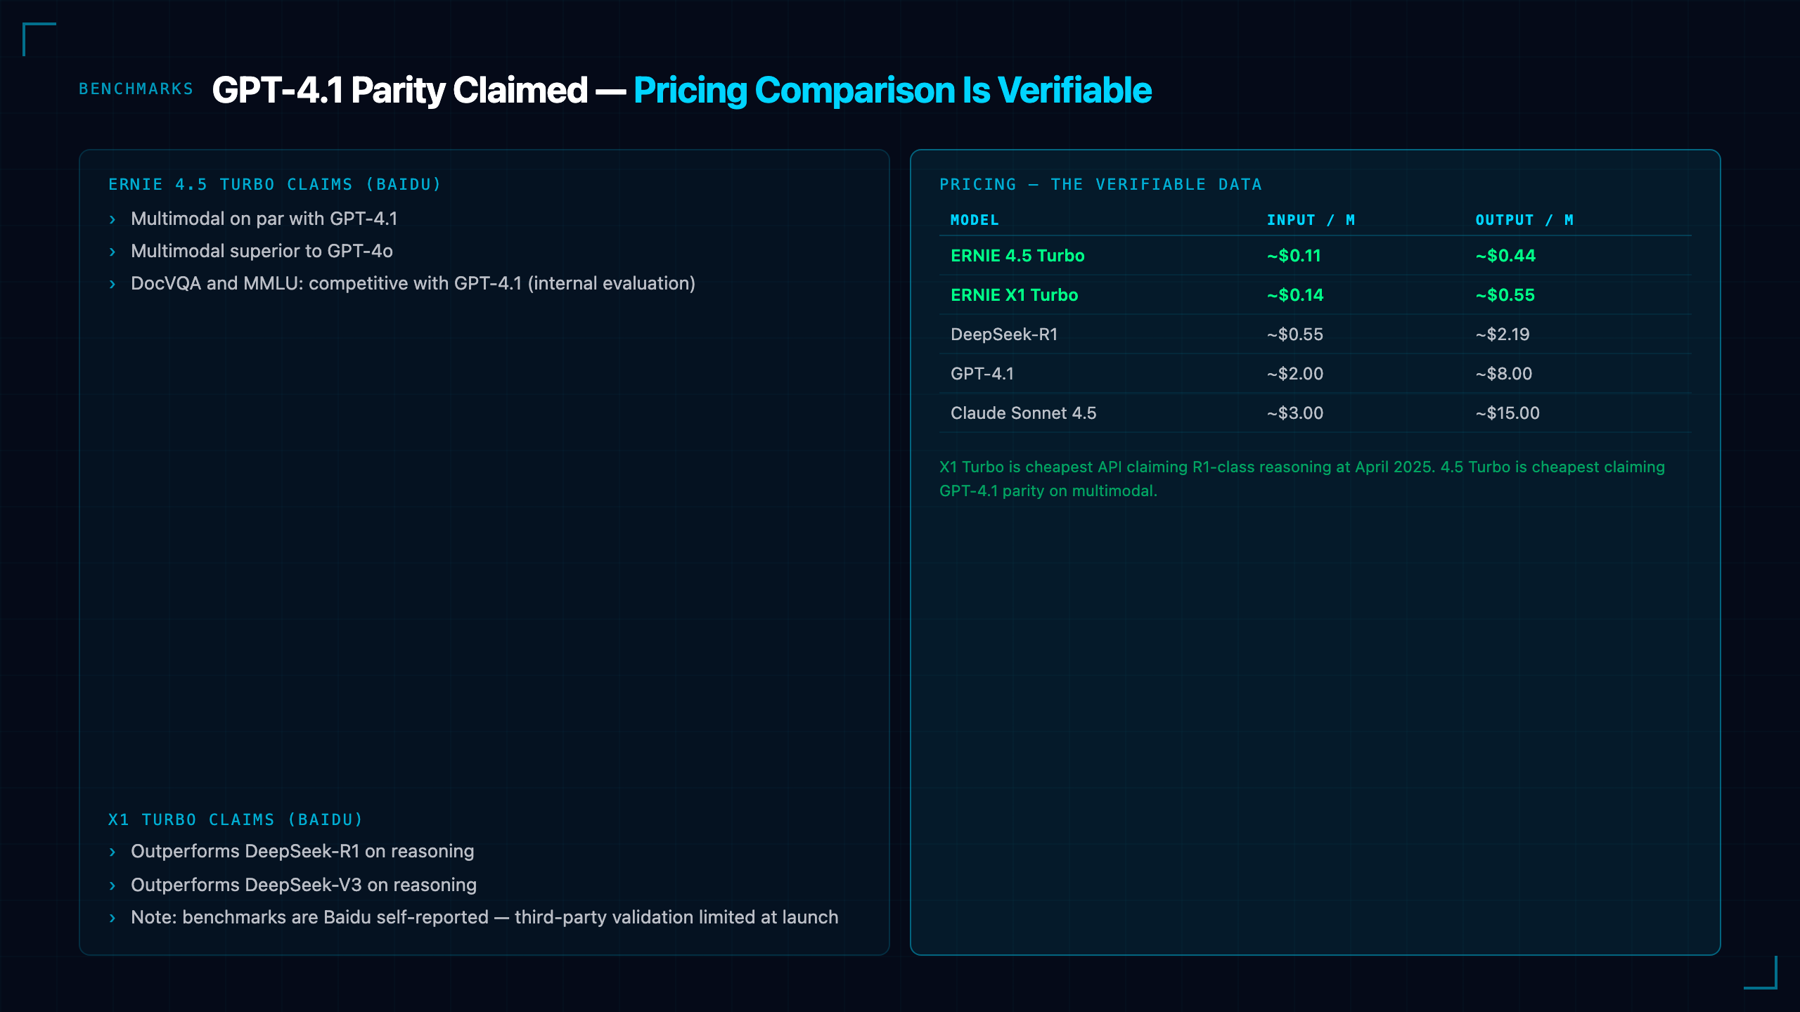Click the X1 TURBO CLAIMS (BAIDU) heading
Screen dimensions: 1800x1012
[236, 820]
